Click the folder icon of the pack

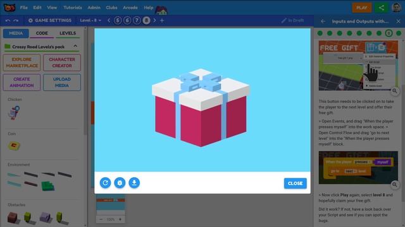[x=8, y=46]
